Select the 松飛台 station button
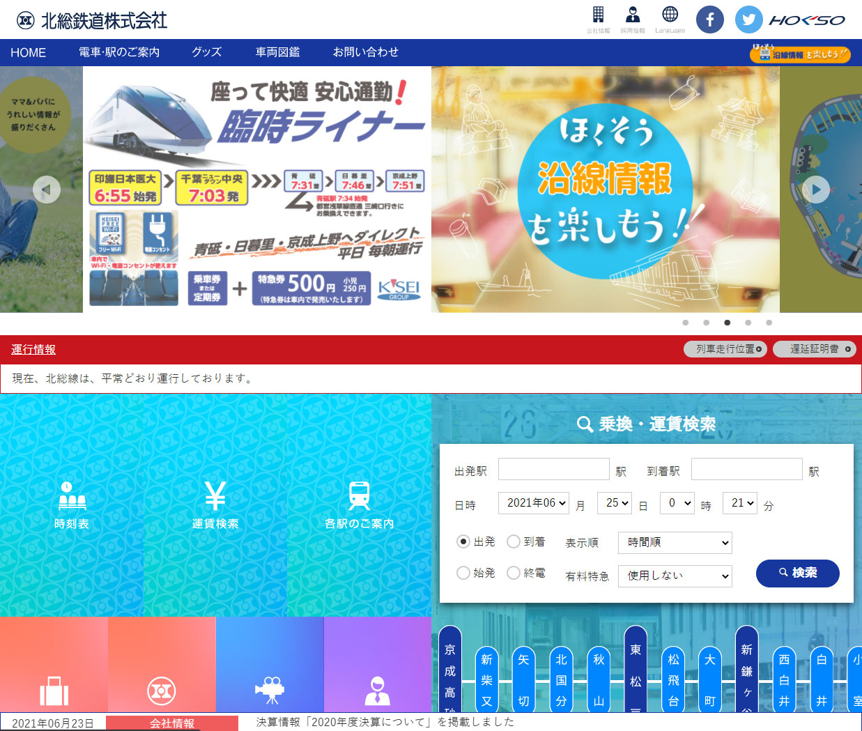The height and width of the screenshot is (731, 862). 673,680
